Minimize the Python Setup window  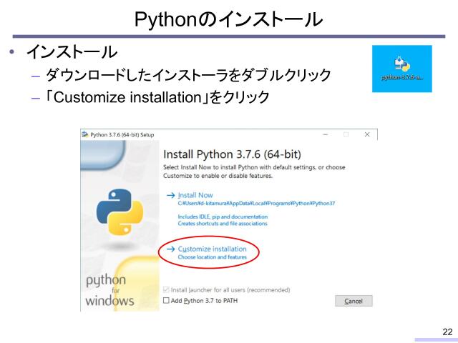[x=325, y=134]
